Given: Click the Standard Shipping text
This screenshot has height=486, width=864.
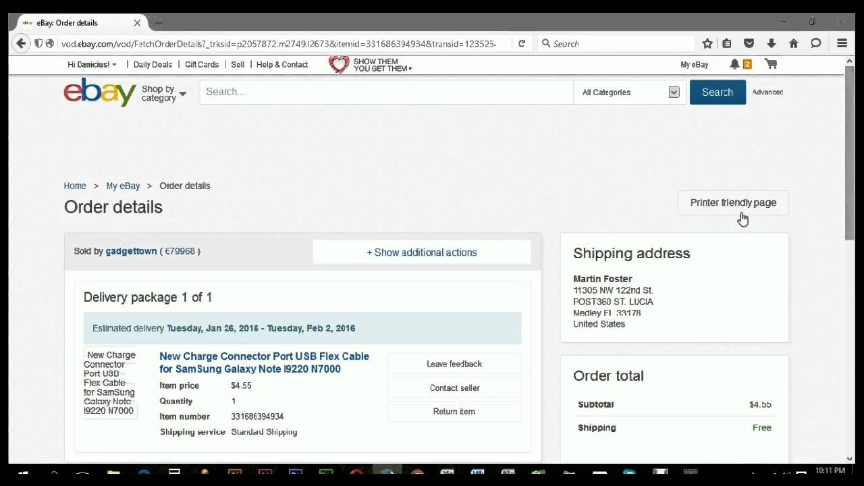Looking at the screenshot, I should [264, 432].
